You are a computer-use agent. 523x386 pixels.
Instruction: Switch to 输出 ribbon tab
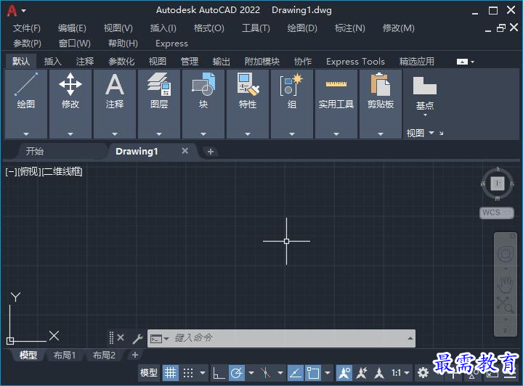point(222,61)
